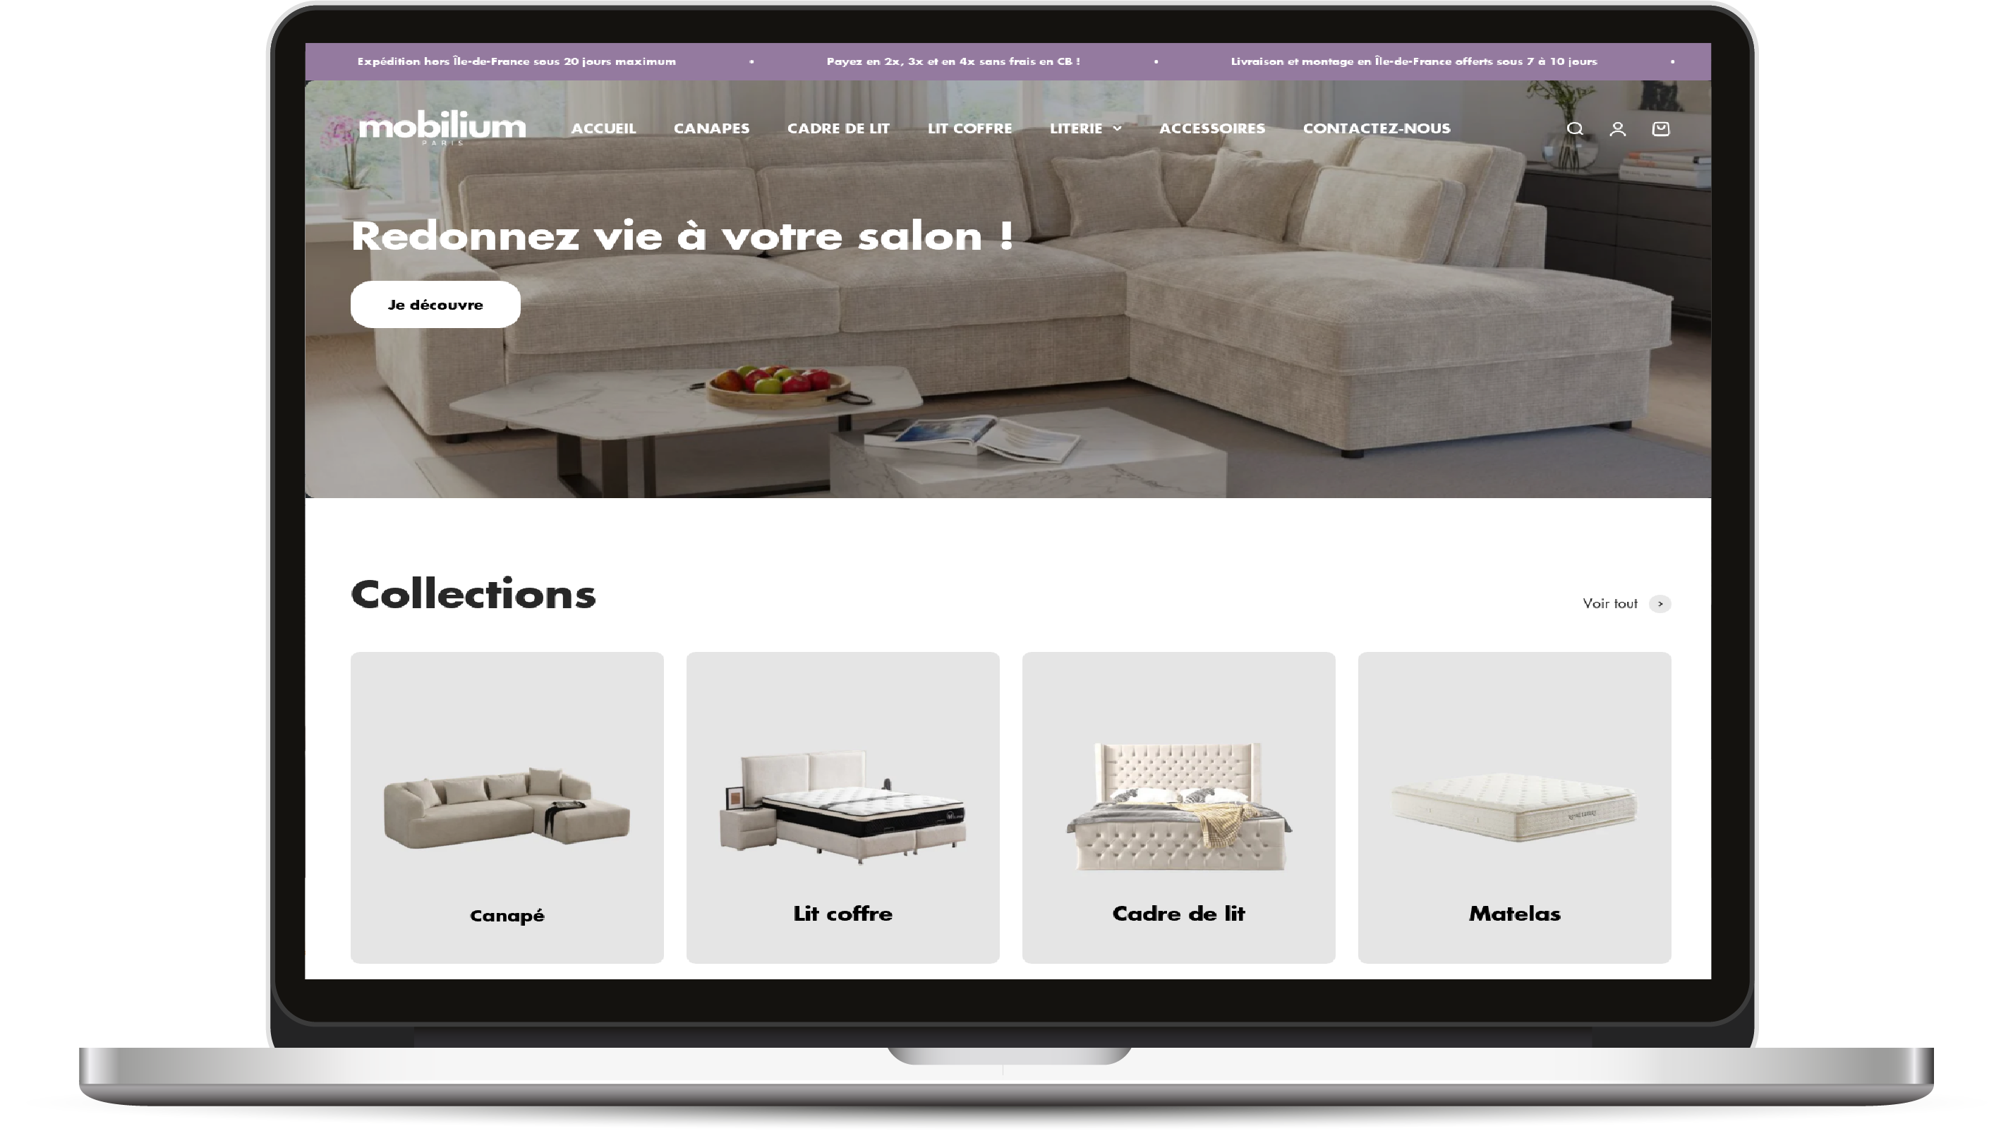Click the Canapé collection thumbnail
The height and width of the screenshot is (1131, 2013).
(x=506, y=807)
